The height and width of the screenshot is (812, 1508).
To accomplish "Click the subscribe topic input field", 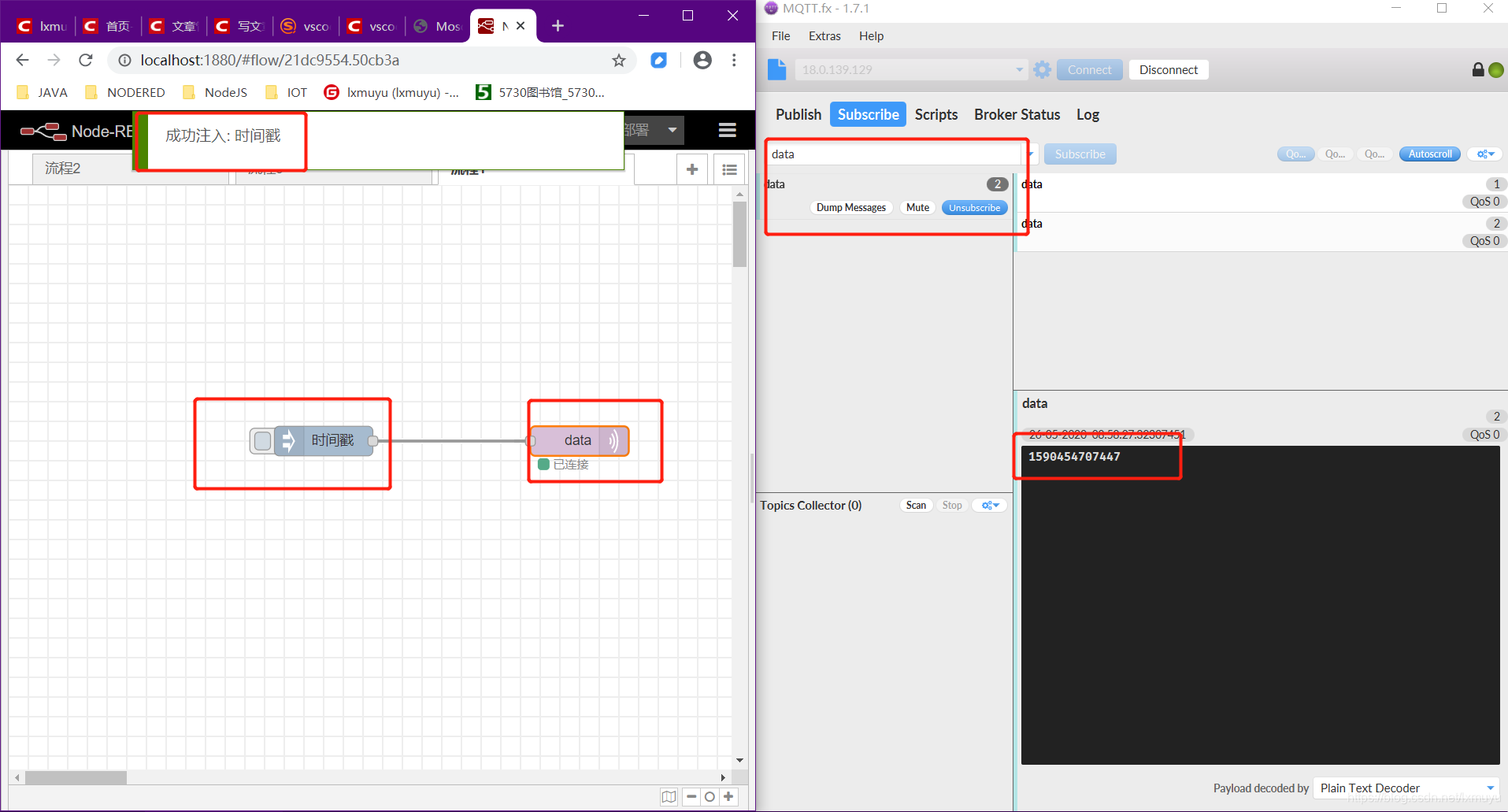I will click(x=895, y=154).
